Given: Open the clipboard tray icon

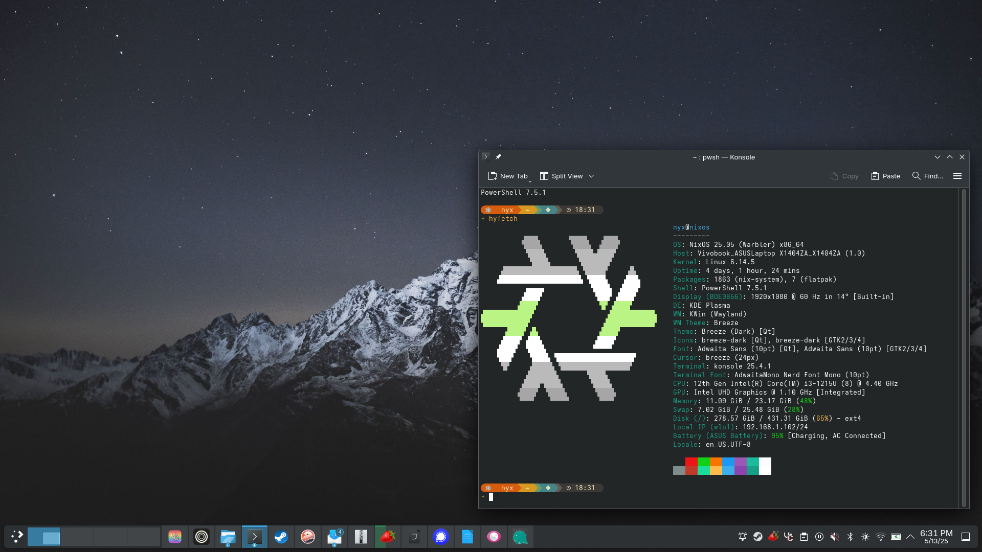Looking at the screenshot, I should pyautogui.click(x=804, y=537).
